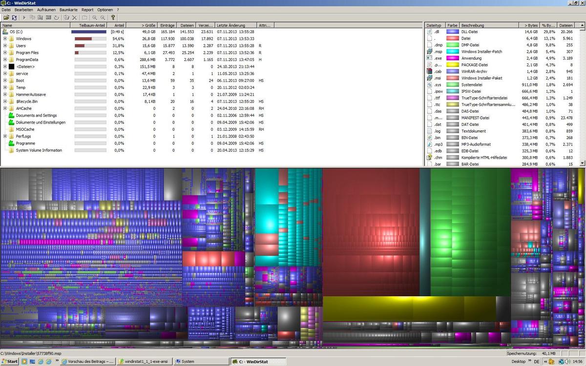Click the black <Dateien> icon

pyautogui.click(x=11, y=66)
